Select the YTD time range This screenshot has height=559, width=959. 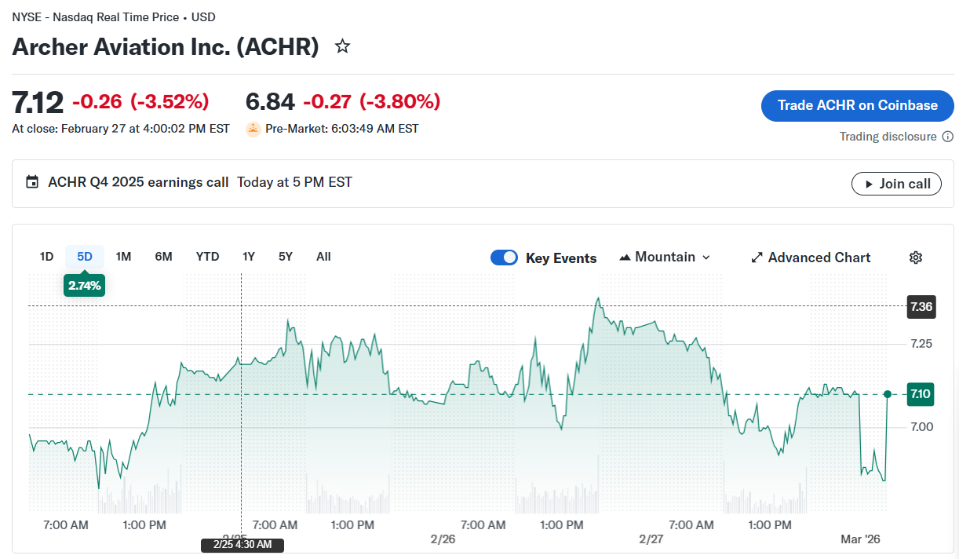207,256
